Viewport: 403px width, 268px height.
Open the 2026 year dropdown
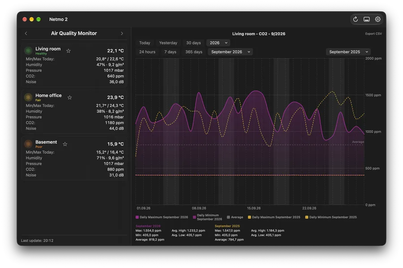[x=218, y=43]
